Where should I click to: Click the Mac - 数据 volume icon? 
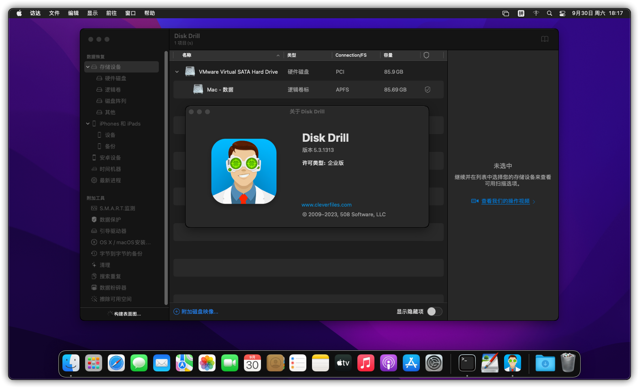[198, 89]
